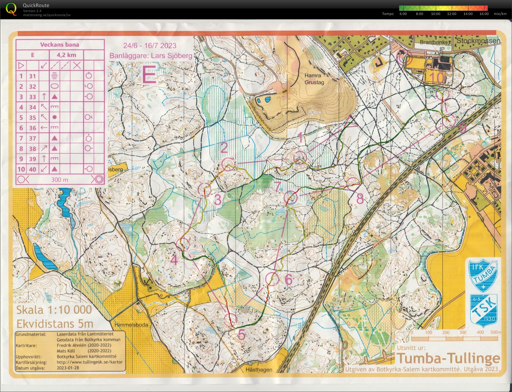Click the 'QuickRoute' title text
The image size is (512, 392).
(36, 5)
